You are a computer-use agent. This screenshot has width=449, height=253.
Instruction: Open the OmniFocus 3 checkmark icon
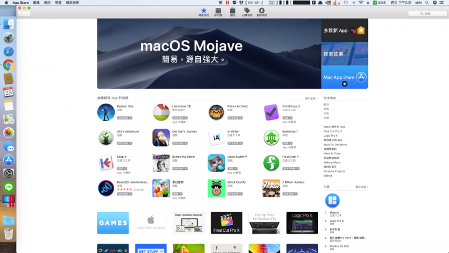271,112
